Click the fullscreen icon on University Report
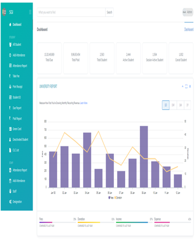The height and width of the screenshot is (239, 196). pos(186,87)
